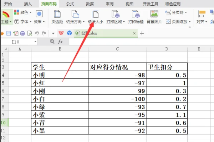The height and width of the screenshot is (142, 214).
Task: Open the Align (对齐) dropdown
Action: click(x=202, y=17)
